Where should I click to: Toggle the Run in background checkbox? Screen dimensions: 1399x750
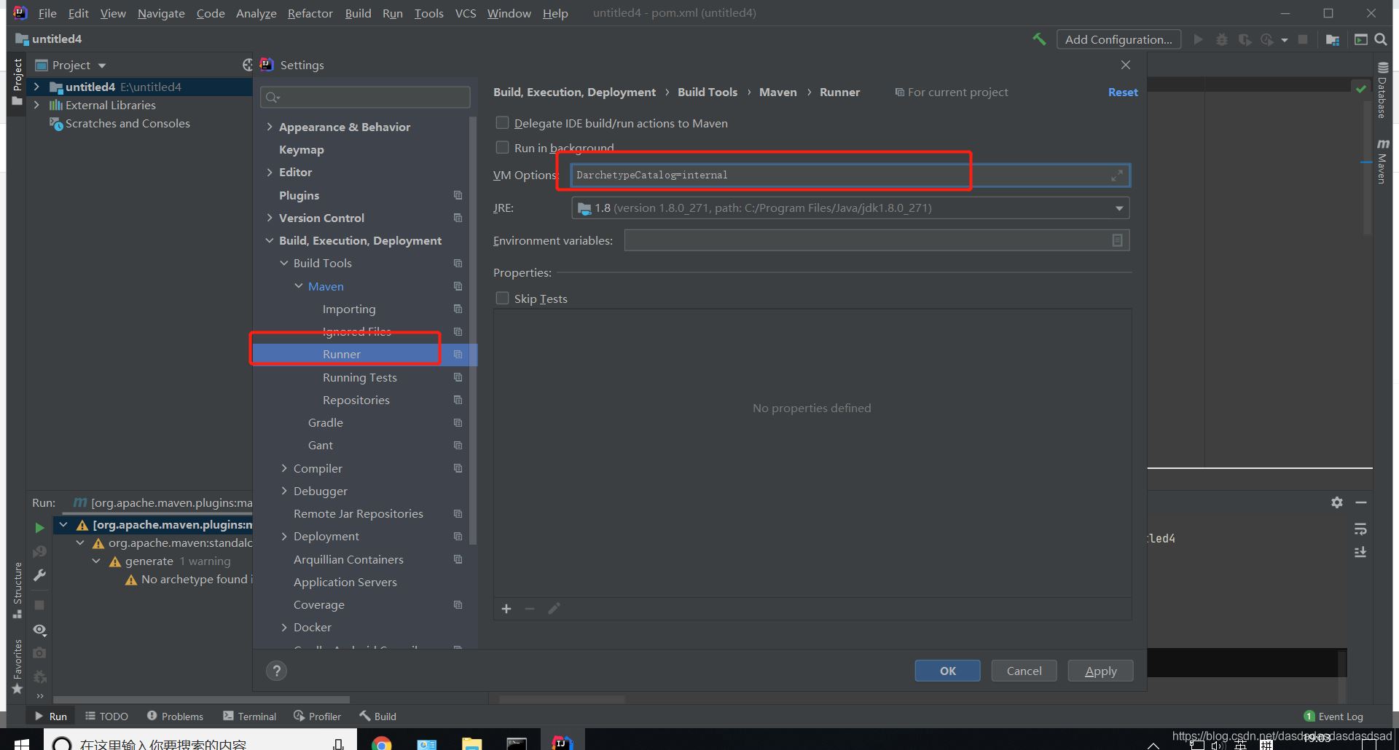[x=502, y=148]
